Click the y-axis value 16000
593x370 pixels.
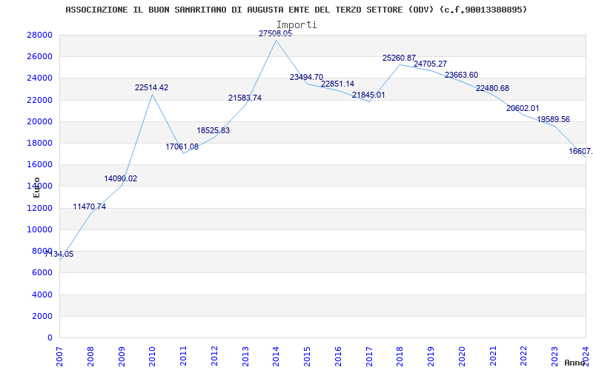[40, 164]
